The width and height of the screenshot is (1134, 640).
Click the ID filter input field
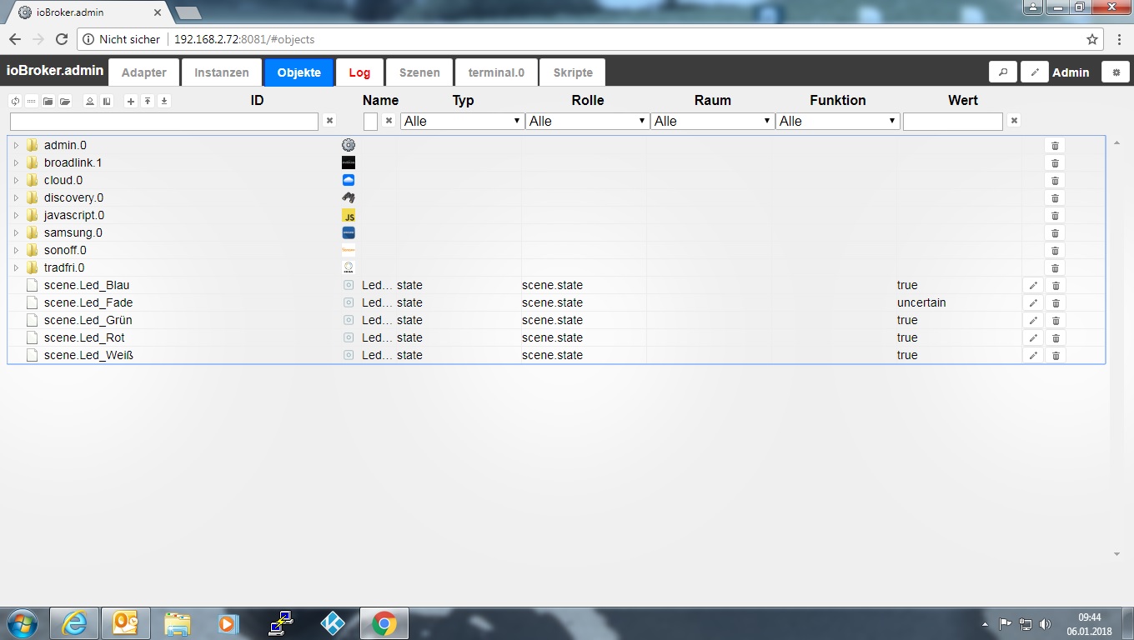pyautogui.click(x=164, y=122)
